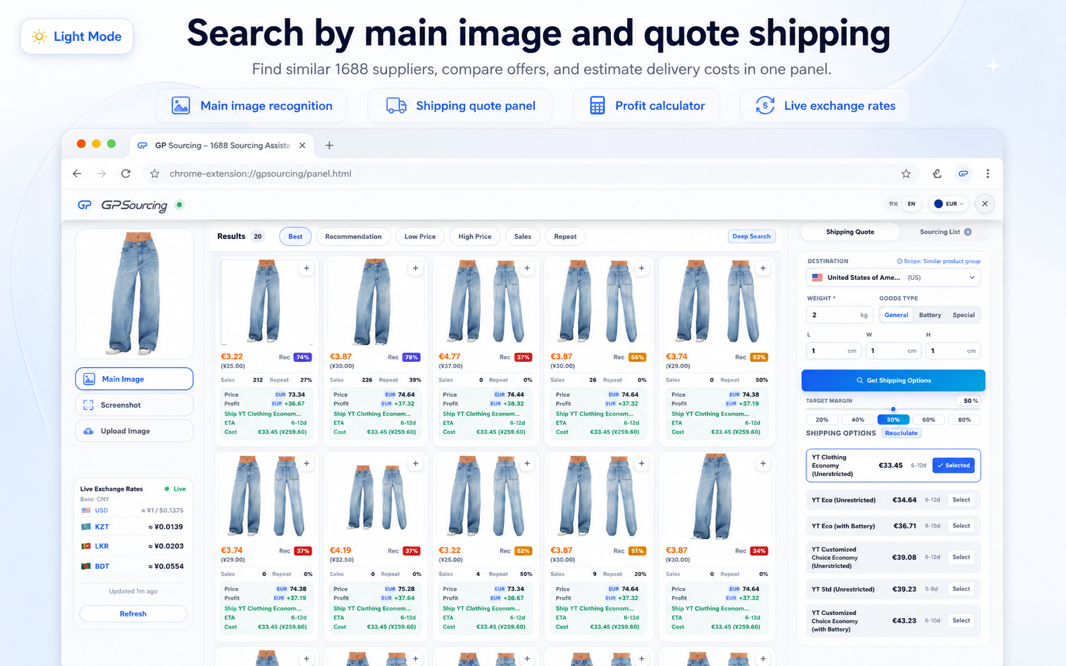This screenshot has height=666, width=1066.
Task: Click Scope: Similar product group link
Action: [938, 261]
